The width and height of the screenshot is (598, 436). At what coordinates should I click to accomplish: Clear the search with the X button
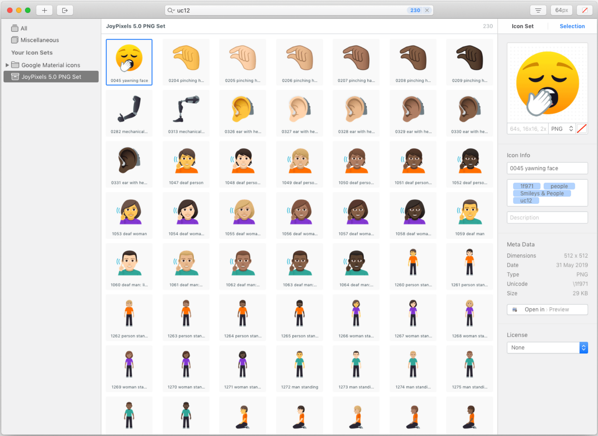427,10
